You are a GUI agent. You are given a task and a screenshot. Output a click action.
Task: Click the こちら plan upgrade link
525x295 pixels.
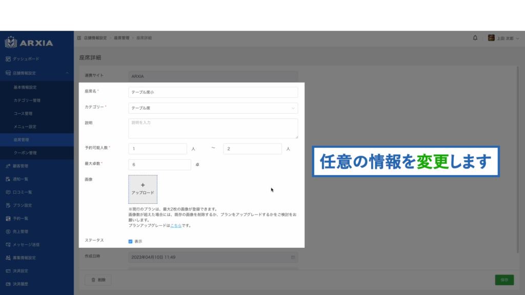tap(175, 225)
